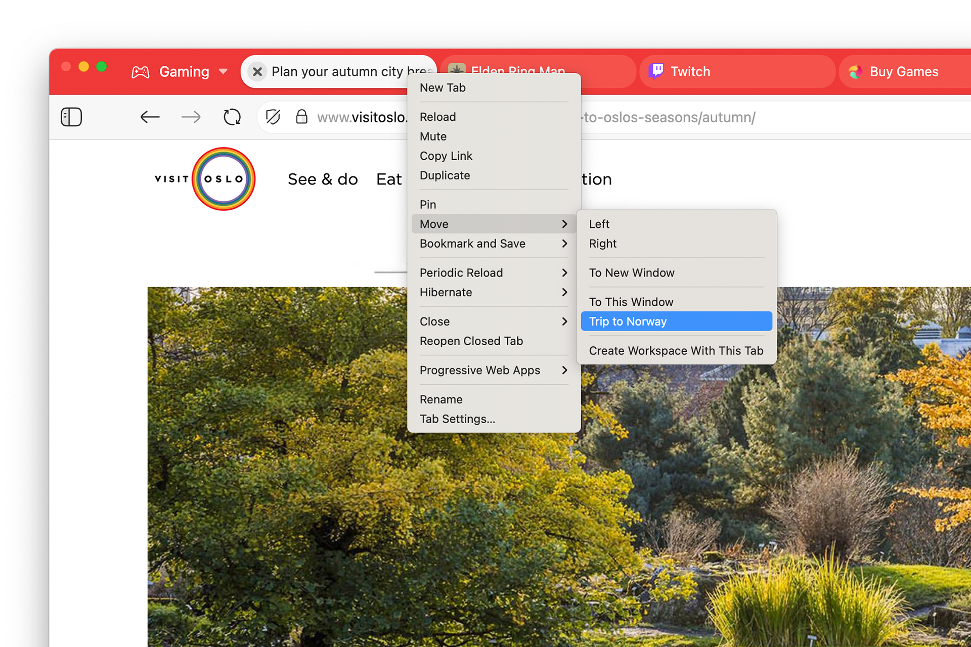The image size is (971, 647).
Task: Close the Plan your autumn city break tab
Action: [x=257, y=72]
